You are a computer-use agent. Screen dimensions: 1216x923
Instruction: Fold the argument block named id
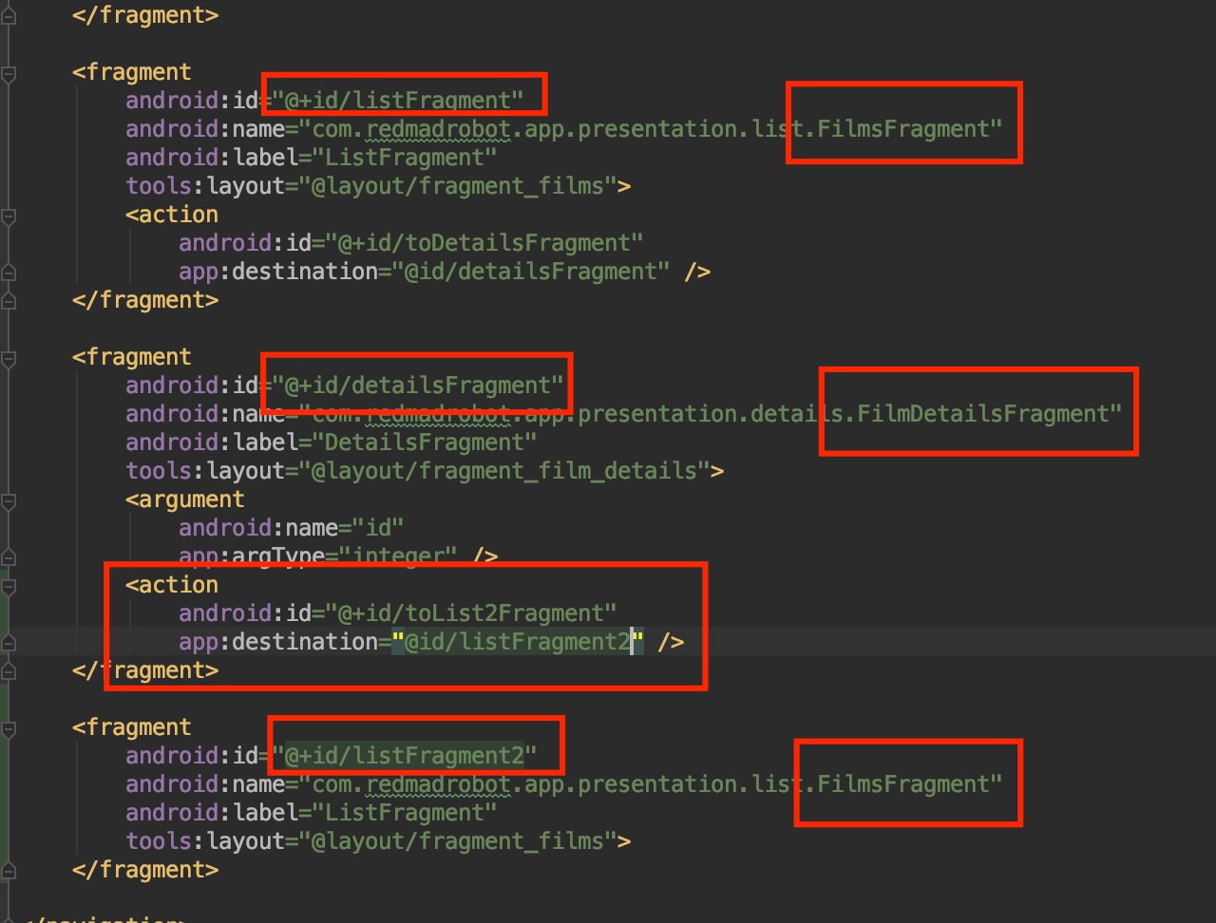pos(8,499)
